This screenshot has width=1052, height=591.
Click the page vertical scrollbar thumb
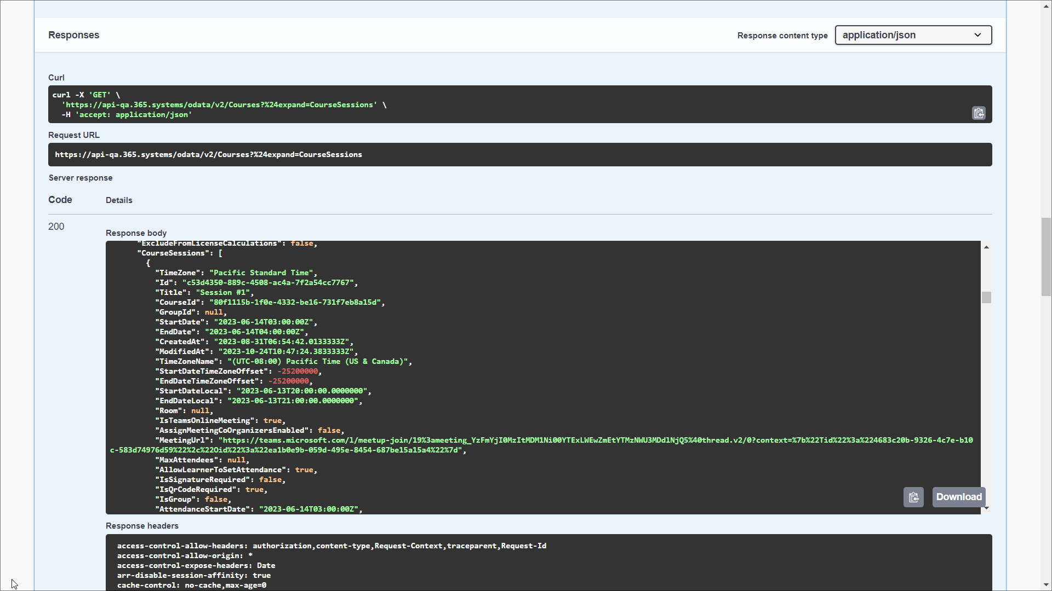coord(1046,256)
